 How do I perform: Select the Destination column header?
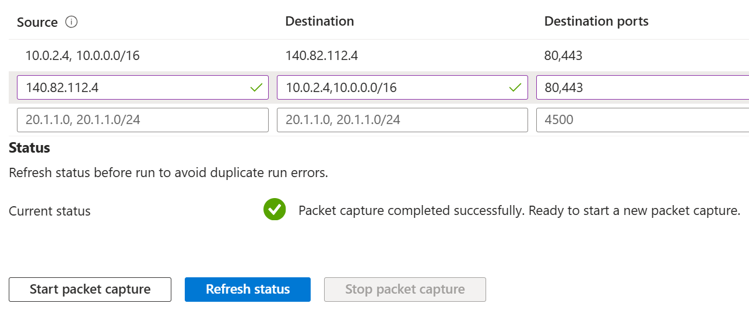pyautogui.click(x=319, y=22)
